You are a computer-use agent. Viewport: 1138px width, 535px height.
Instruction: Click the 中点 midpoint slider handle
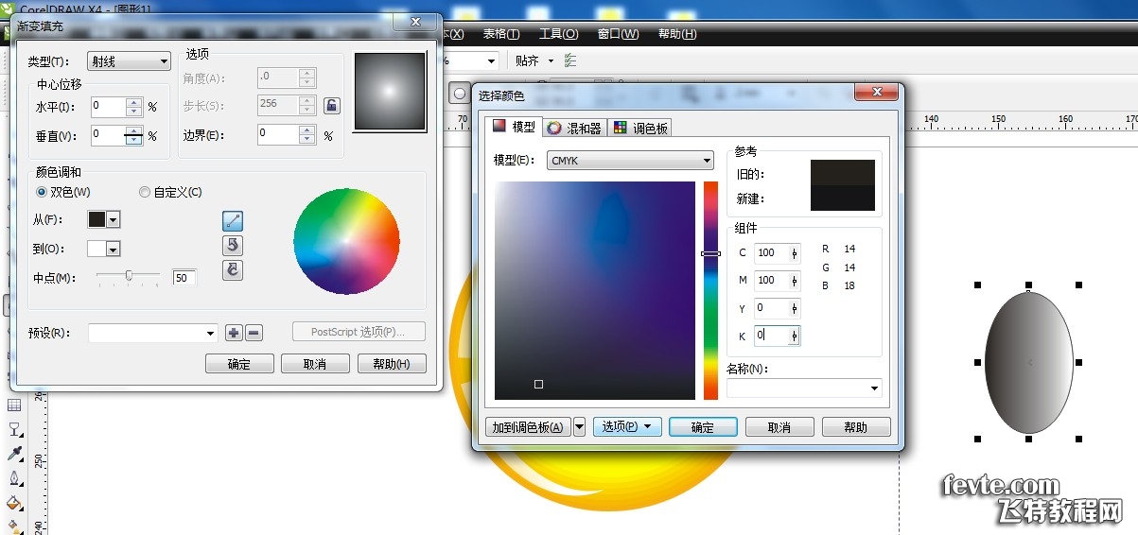coord(129,276)
